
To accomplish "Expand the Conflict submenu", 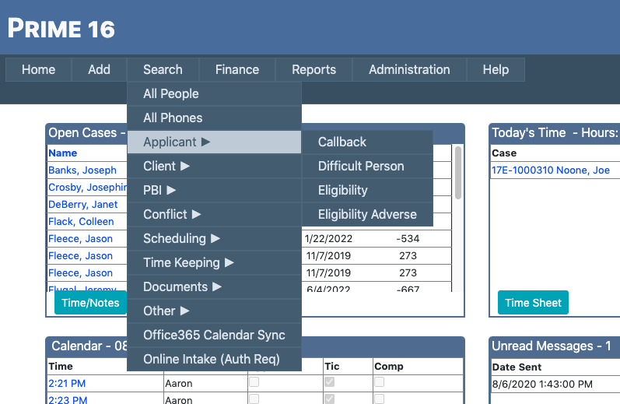I will [214, 215].
